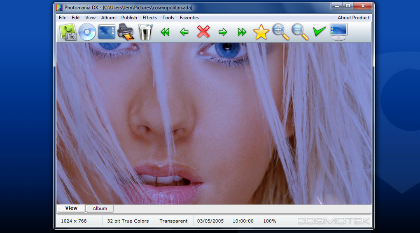Click the 10:00:00 time status entry
Screen dimensions: 420x233
pyautogui.click(x=243, y=221)
